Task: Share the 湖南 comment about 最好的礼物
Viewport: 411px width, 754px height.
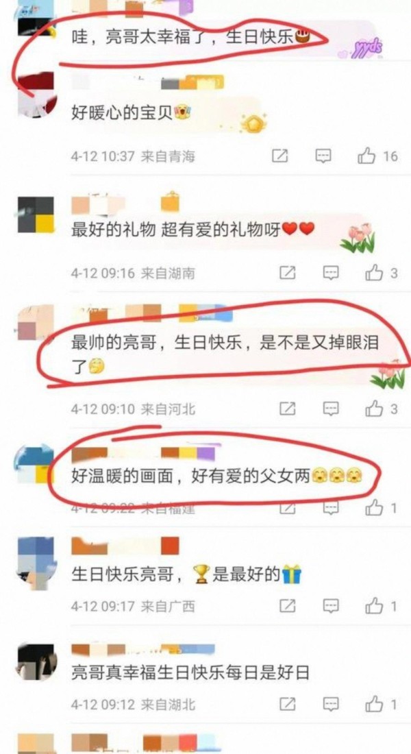Action: click(287, 273)
